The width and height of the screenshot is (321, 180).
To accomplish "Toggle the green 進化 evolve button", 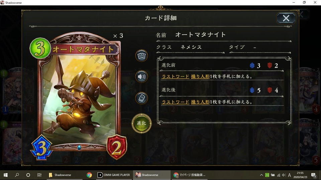I will click(x=141, y=123).
